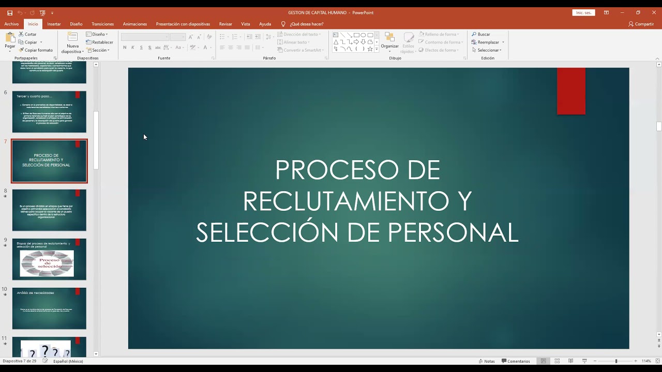The width and height of the screenshot is (662, 372).
Task: Select the triangle shape in shapes gallery
Action: tap(336, 42)
